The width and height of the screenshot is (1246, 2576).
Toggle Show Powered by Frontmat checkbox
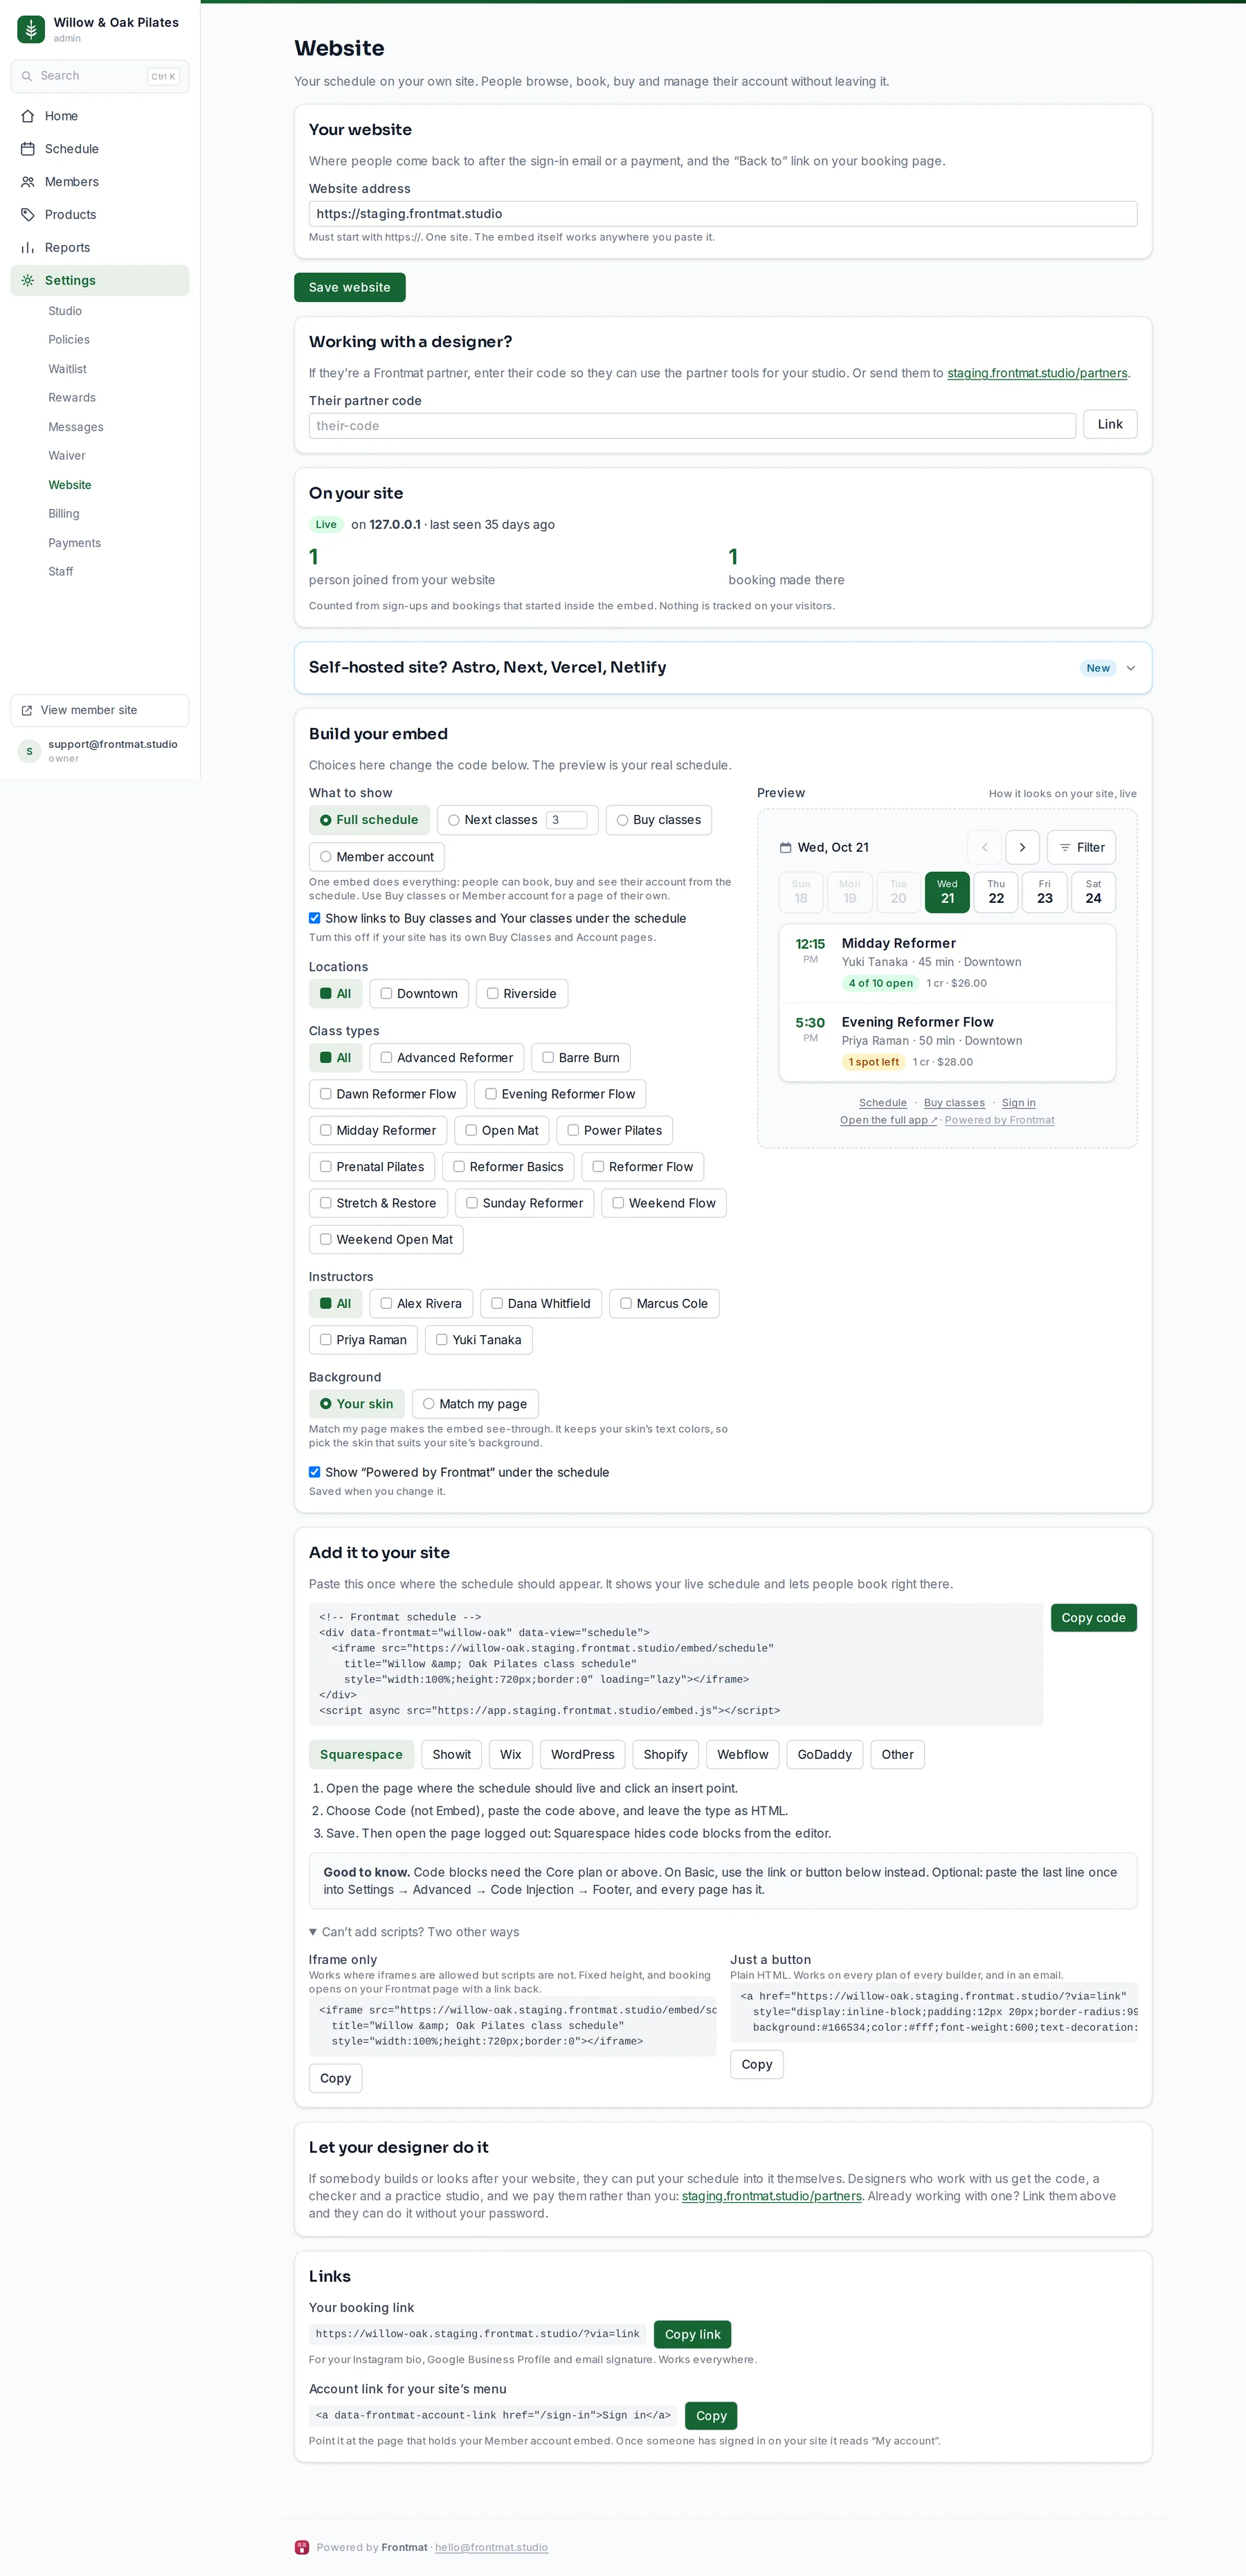pyautogui.click(x=315, y=1472)
